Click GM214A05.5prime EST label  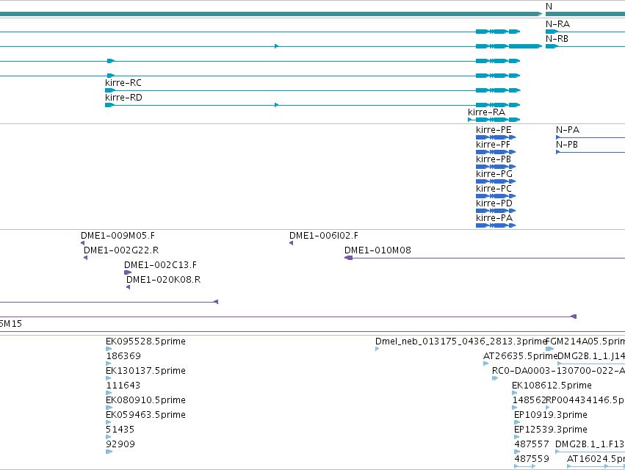coord(588,341)
